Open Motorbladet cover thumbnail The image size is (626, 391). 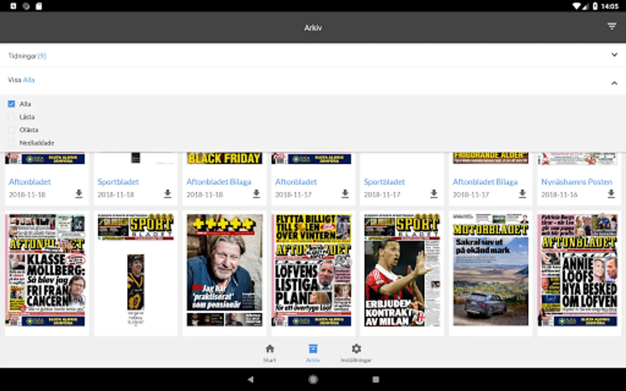click(x=491, y=270)
